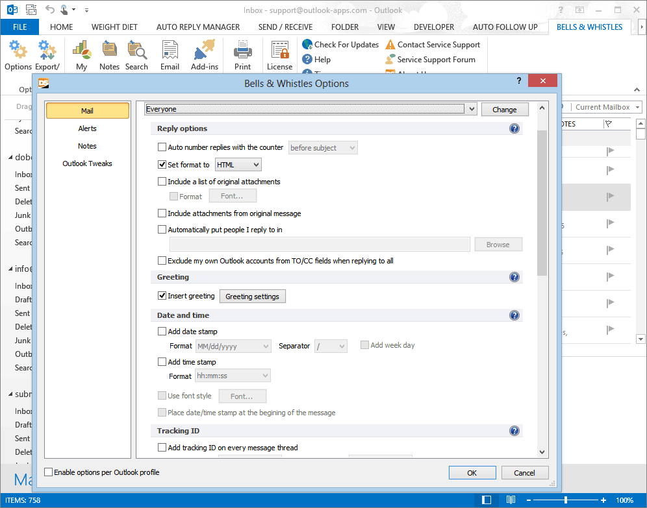The height and width of the screenshot is (508, 647).
Task: Click the Date and time help icon
Action: click(514, 315)
